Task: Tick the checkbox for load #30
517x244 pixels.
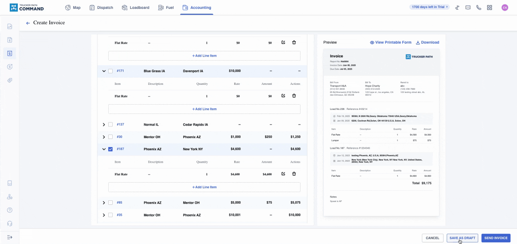Action: click(x=110, y=137)
